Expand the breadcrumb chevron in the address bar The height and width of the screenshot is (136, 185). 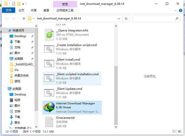(34, 18)
